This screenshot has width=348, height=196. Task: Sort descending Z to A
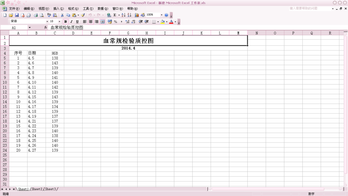(x=130, y=15)
